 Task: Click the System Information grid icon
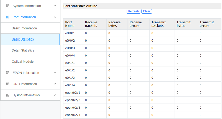(x=8, y=6)
